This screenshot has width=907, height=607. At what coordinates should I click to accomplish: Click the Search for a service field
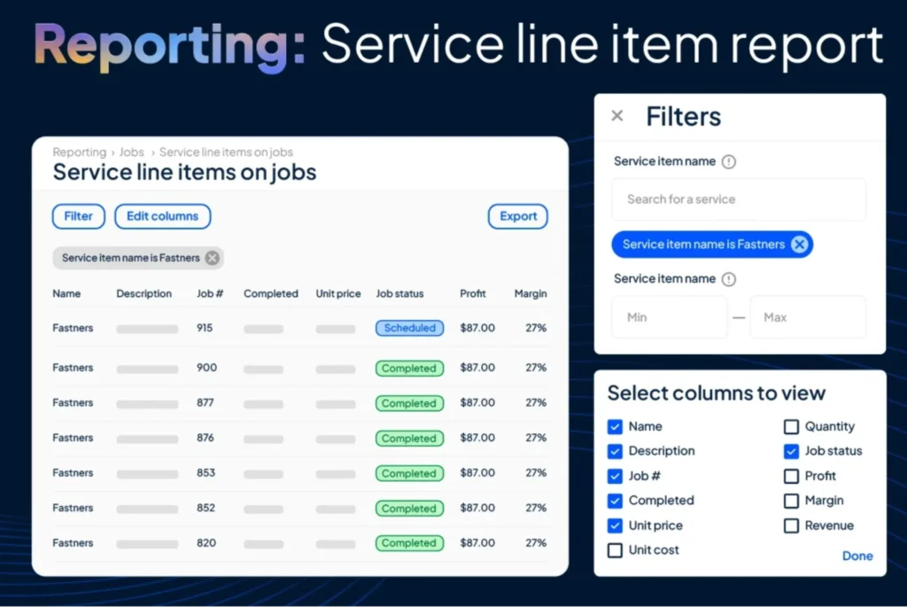tap(738, 198)
